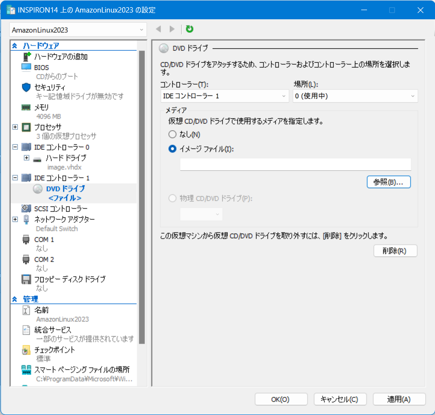Collapse the ハードウェア section header
This screenshot has height=415, width=435.
(x=14, y=46)
